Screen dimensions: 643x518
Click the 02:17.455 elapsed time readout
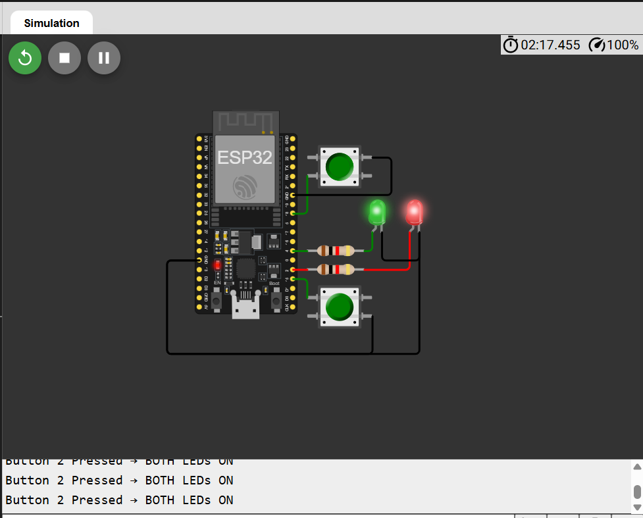(550, 45)
